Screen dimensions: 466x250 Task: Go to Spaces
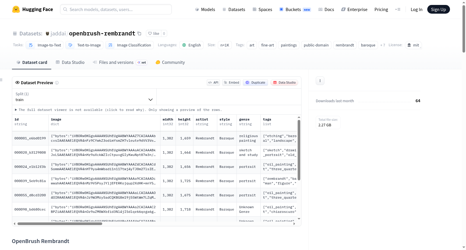tap(262, 10)
